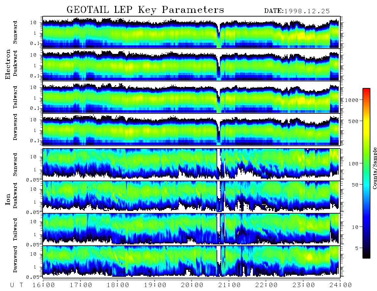
Task: Click the 0.1 tick on Electron Dawnward axis
Action: coord(35,141)
